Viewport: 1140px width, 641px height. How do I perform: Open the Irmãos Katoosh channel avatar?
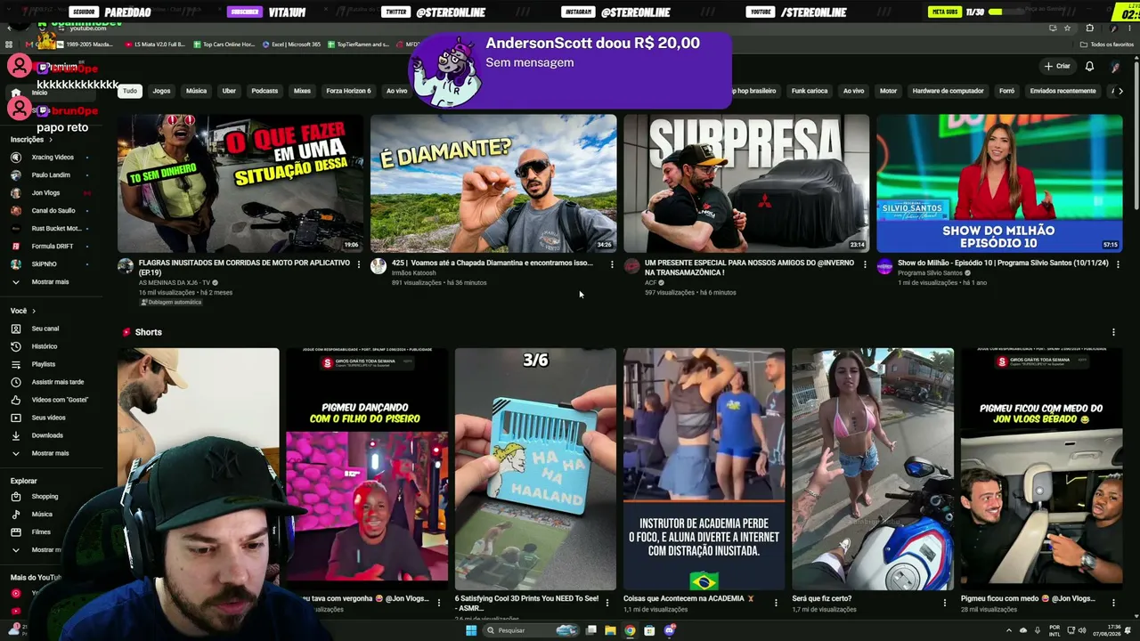(x=379, y=266)
